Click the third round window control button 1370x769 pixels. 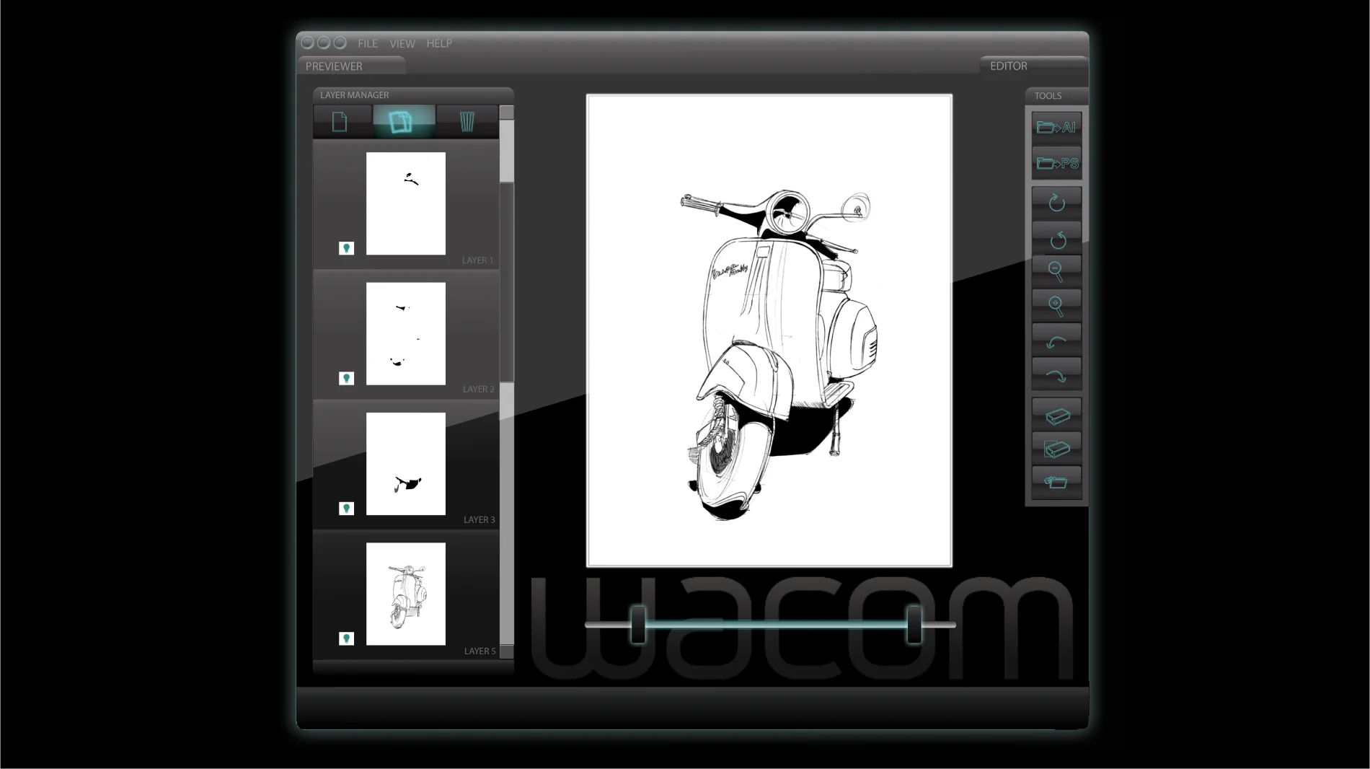coord(340,43)
